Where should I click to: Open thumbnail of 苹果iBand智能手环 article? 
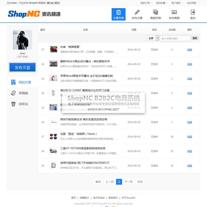point(53,78)
